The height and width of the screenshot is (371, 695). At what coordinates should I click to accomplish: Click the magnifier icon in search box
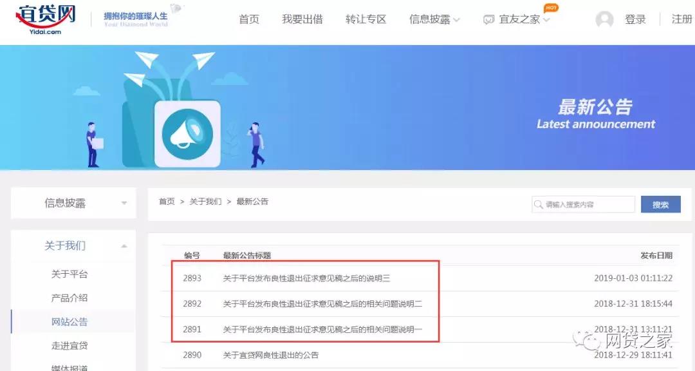point(538,205)
